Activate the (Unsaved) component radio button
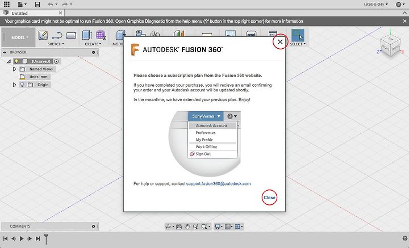Image resolution: width=409 pixels, height=248 pixels. coord(56,61)
